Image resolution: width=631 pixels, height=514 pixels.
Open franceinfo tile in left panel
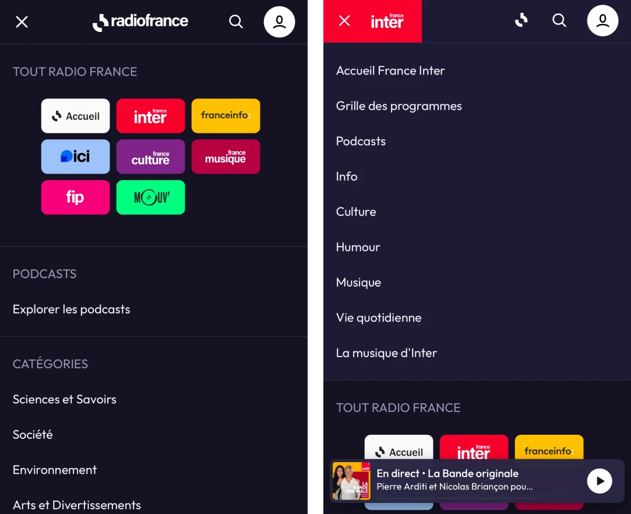click(225, 116)
